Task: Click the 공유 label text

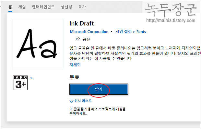Action: point(86,39)
